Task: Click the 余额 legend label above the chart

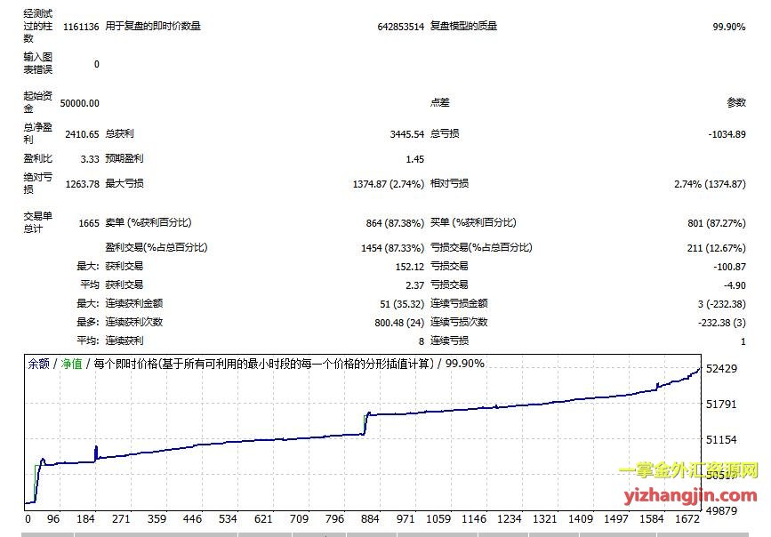Action: click(x=39, y=364)
